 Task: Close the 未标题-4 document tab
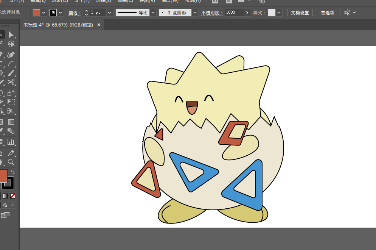99,25
